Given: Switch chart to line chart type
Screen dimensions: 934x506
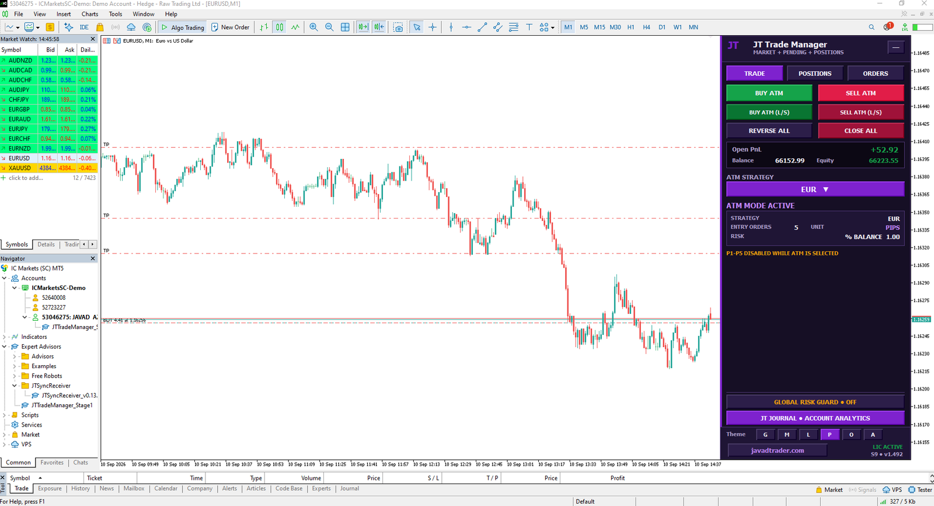Looking at the screenshot, I should tap(295, 27).
